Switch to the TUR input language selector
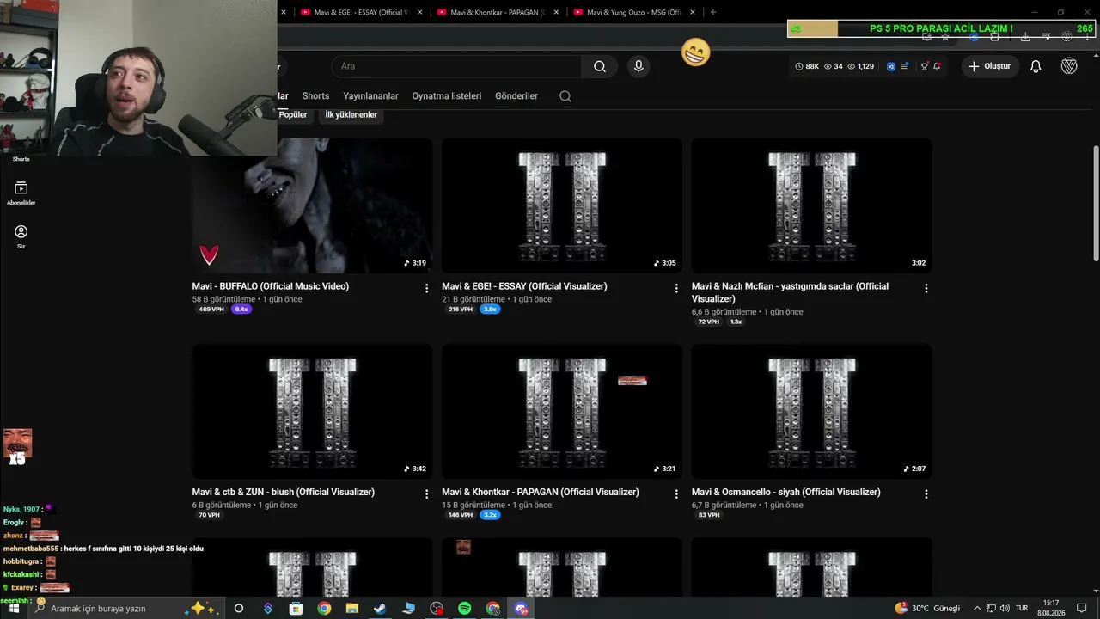Image resolution: width=1100 pixels, height=619 pixels. click(1022, 609)
